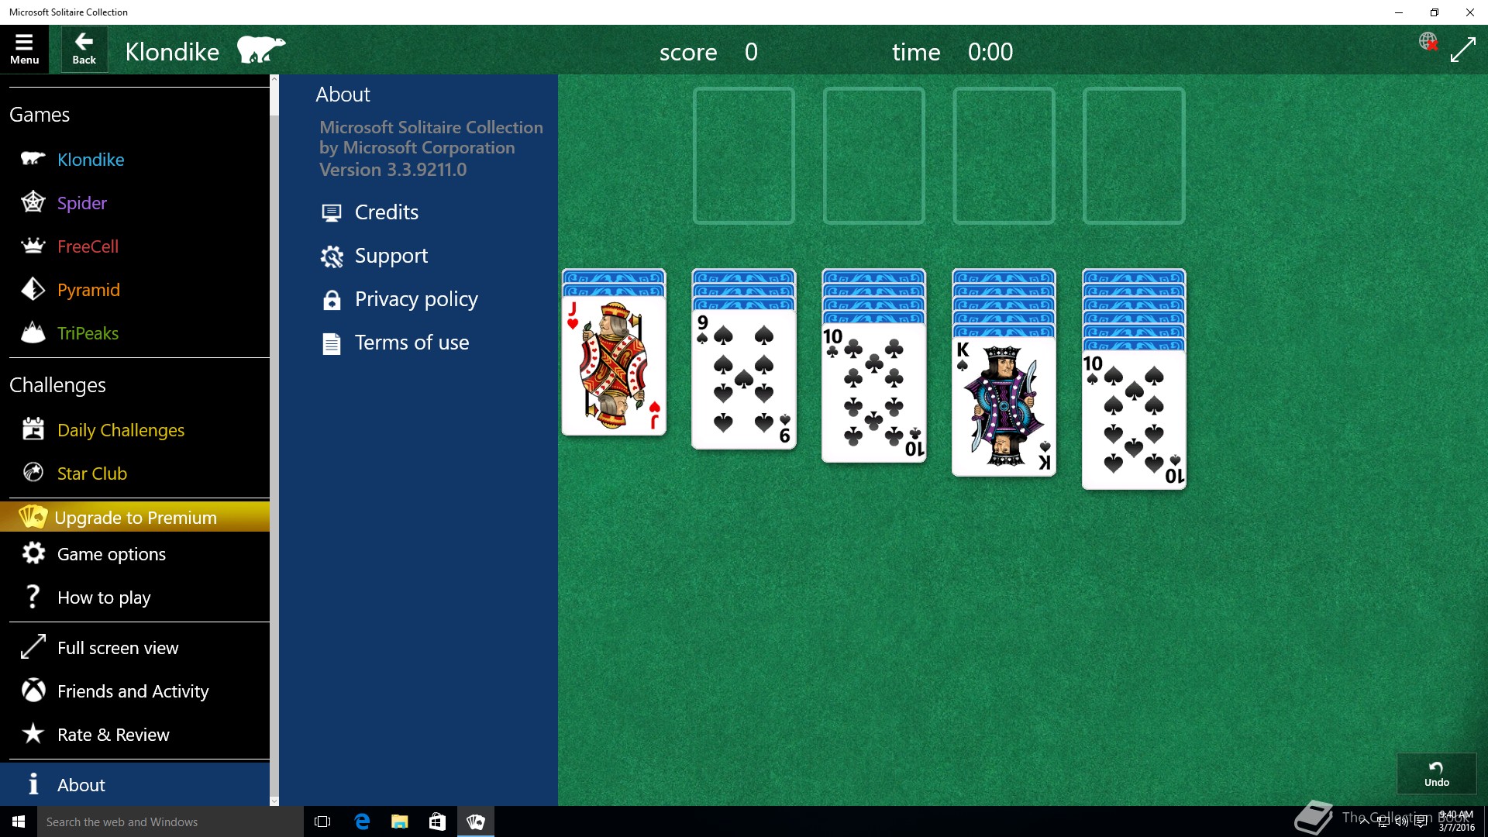Click the Star Club globe icon

coord(33,472)
